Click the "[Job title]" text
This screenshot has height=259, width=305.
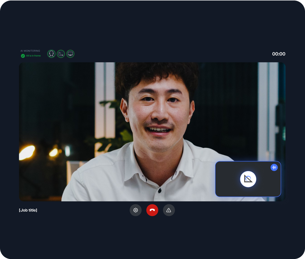[x=28, y=210]
